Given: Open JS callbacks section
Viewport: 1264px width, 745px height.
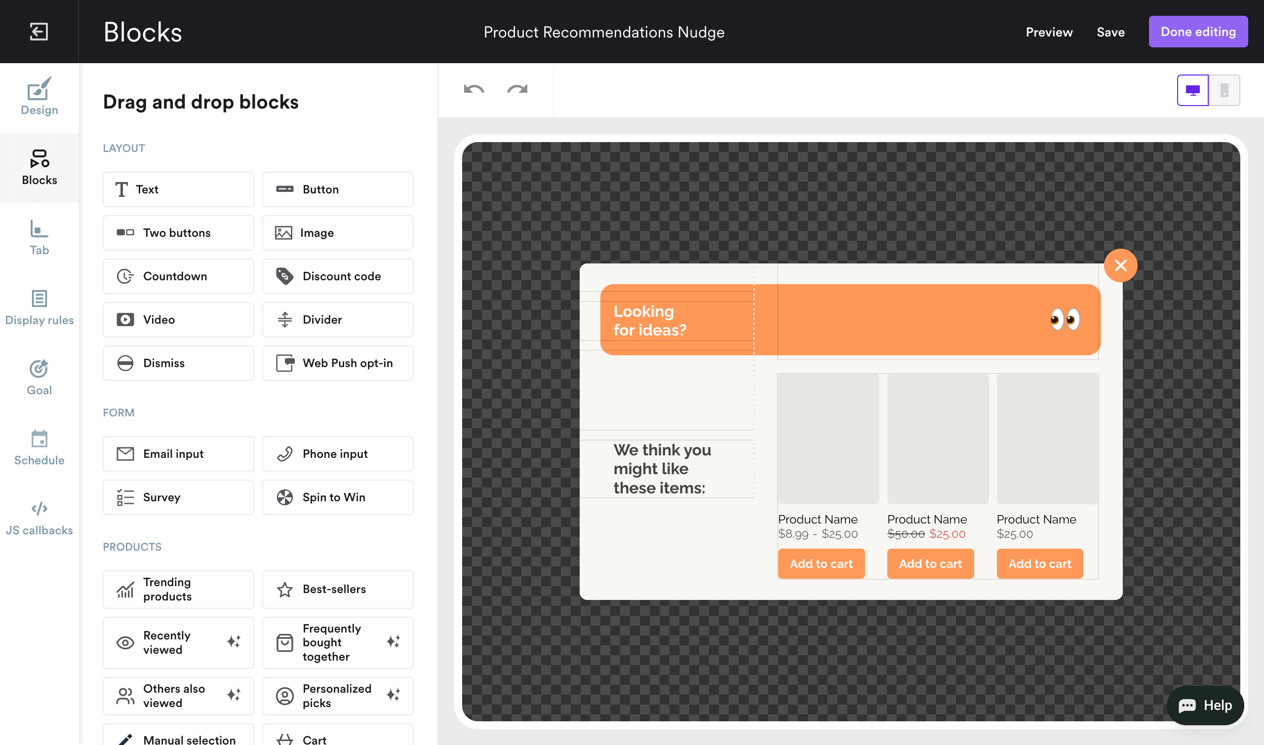Looking at the screenshot, I should coord(39,518).
